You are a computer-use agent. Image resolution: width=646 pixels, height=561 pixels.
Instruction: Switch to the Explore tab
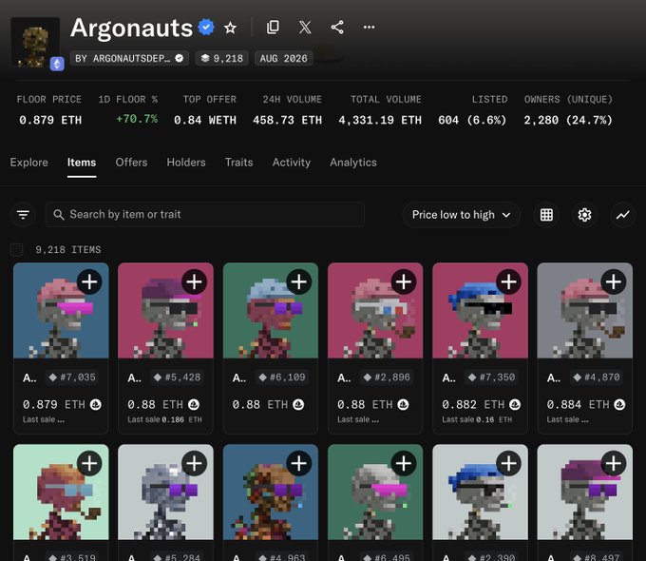[28, 162]
